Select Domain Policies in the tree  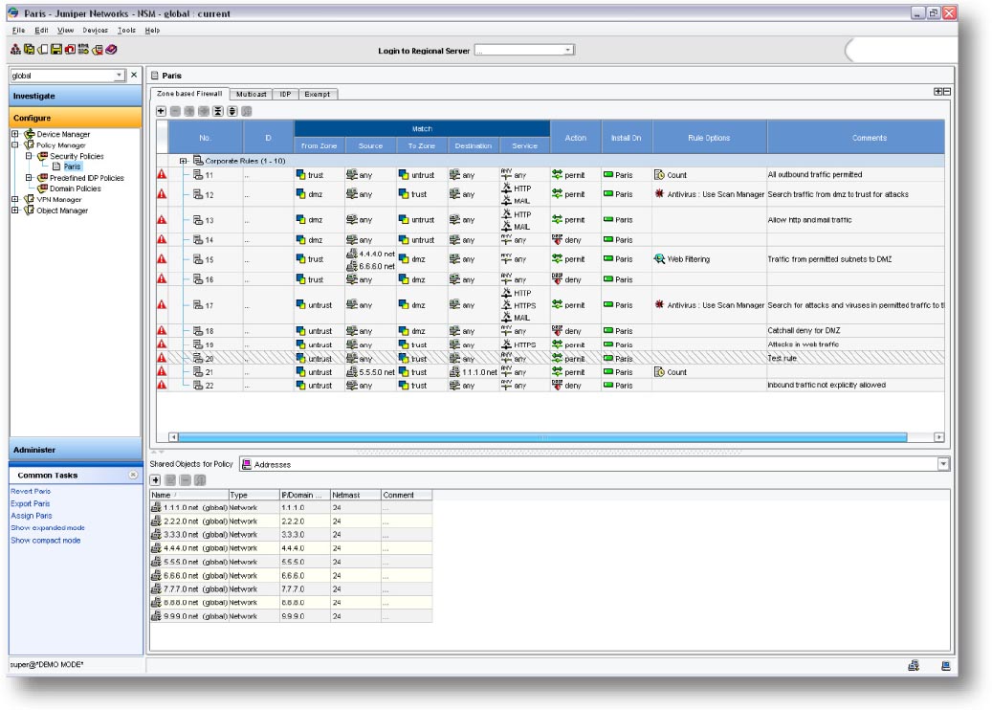[76, 188]
